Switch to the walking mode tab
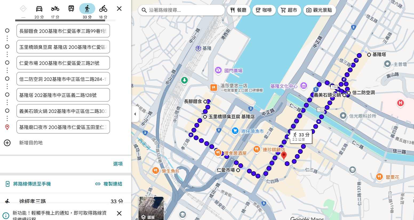The height and width of the screenshot is (220, 414). click(87, 8)
